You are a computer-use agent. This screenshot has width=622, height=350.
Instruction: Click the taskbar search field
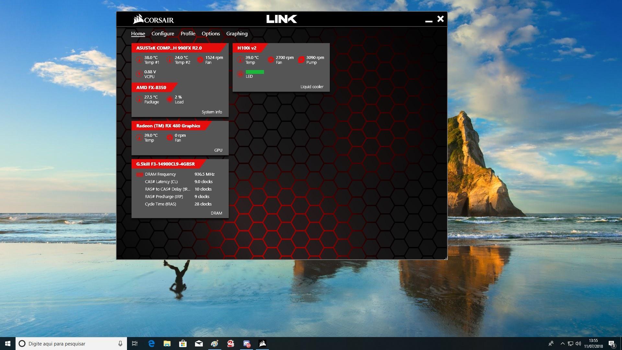coord(71,344)
